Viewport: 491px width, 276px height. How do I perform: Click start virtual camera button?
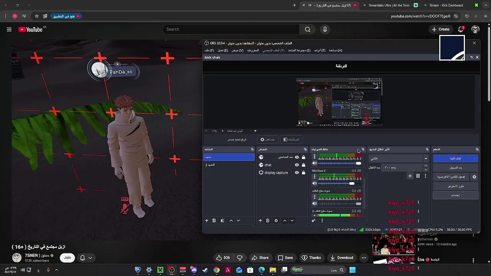coord(451,177)
